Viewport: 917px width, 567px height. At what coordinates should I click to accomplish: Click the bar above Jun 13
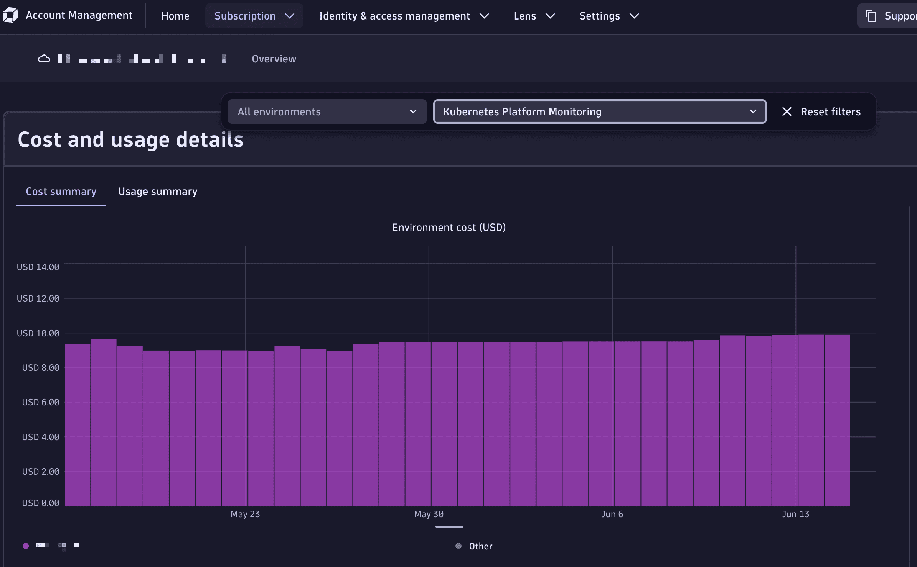click(785, 420)
